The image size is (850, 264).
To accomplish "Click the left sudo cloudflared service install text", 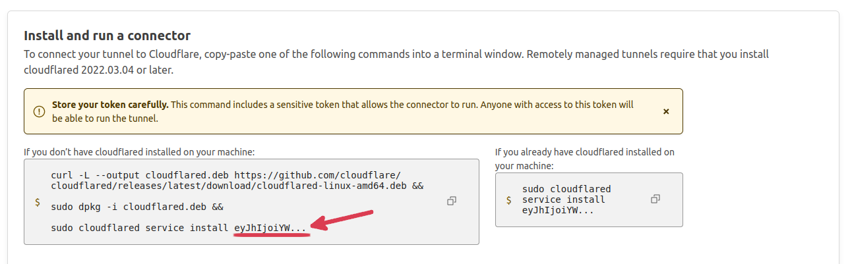I will click(x=140, y=228).
